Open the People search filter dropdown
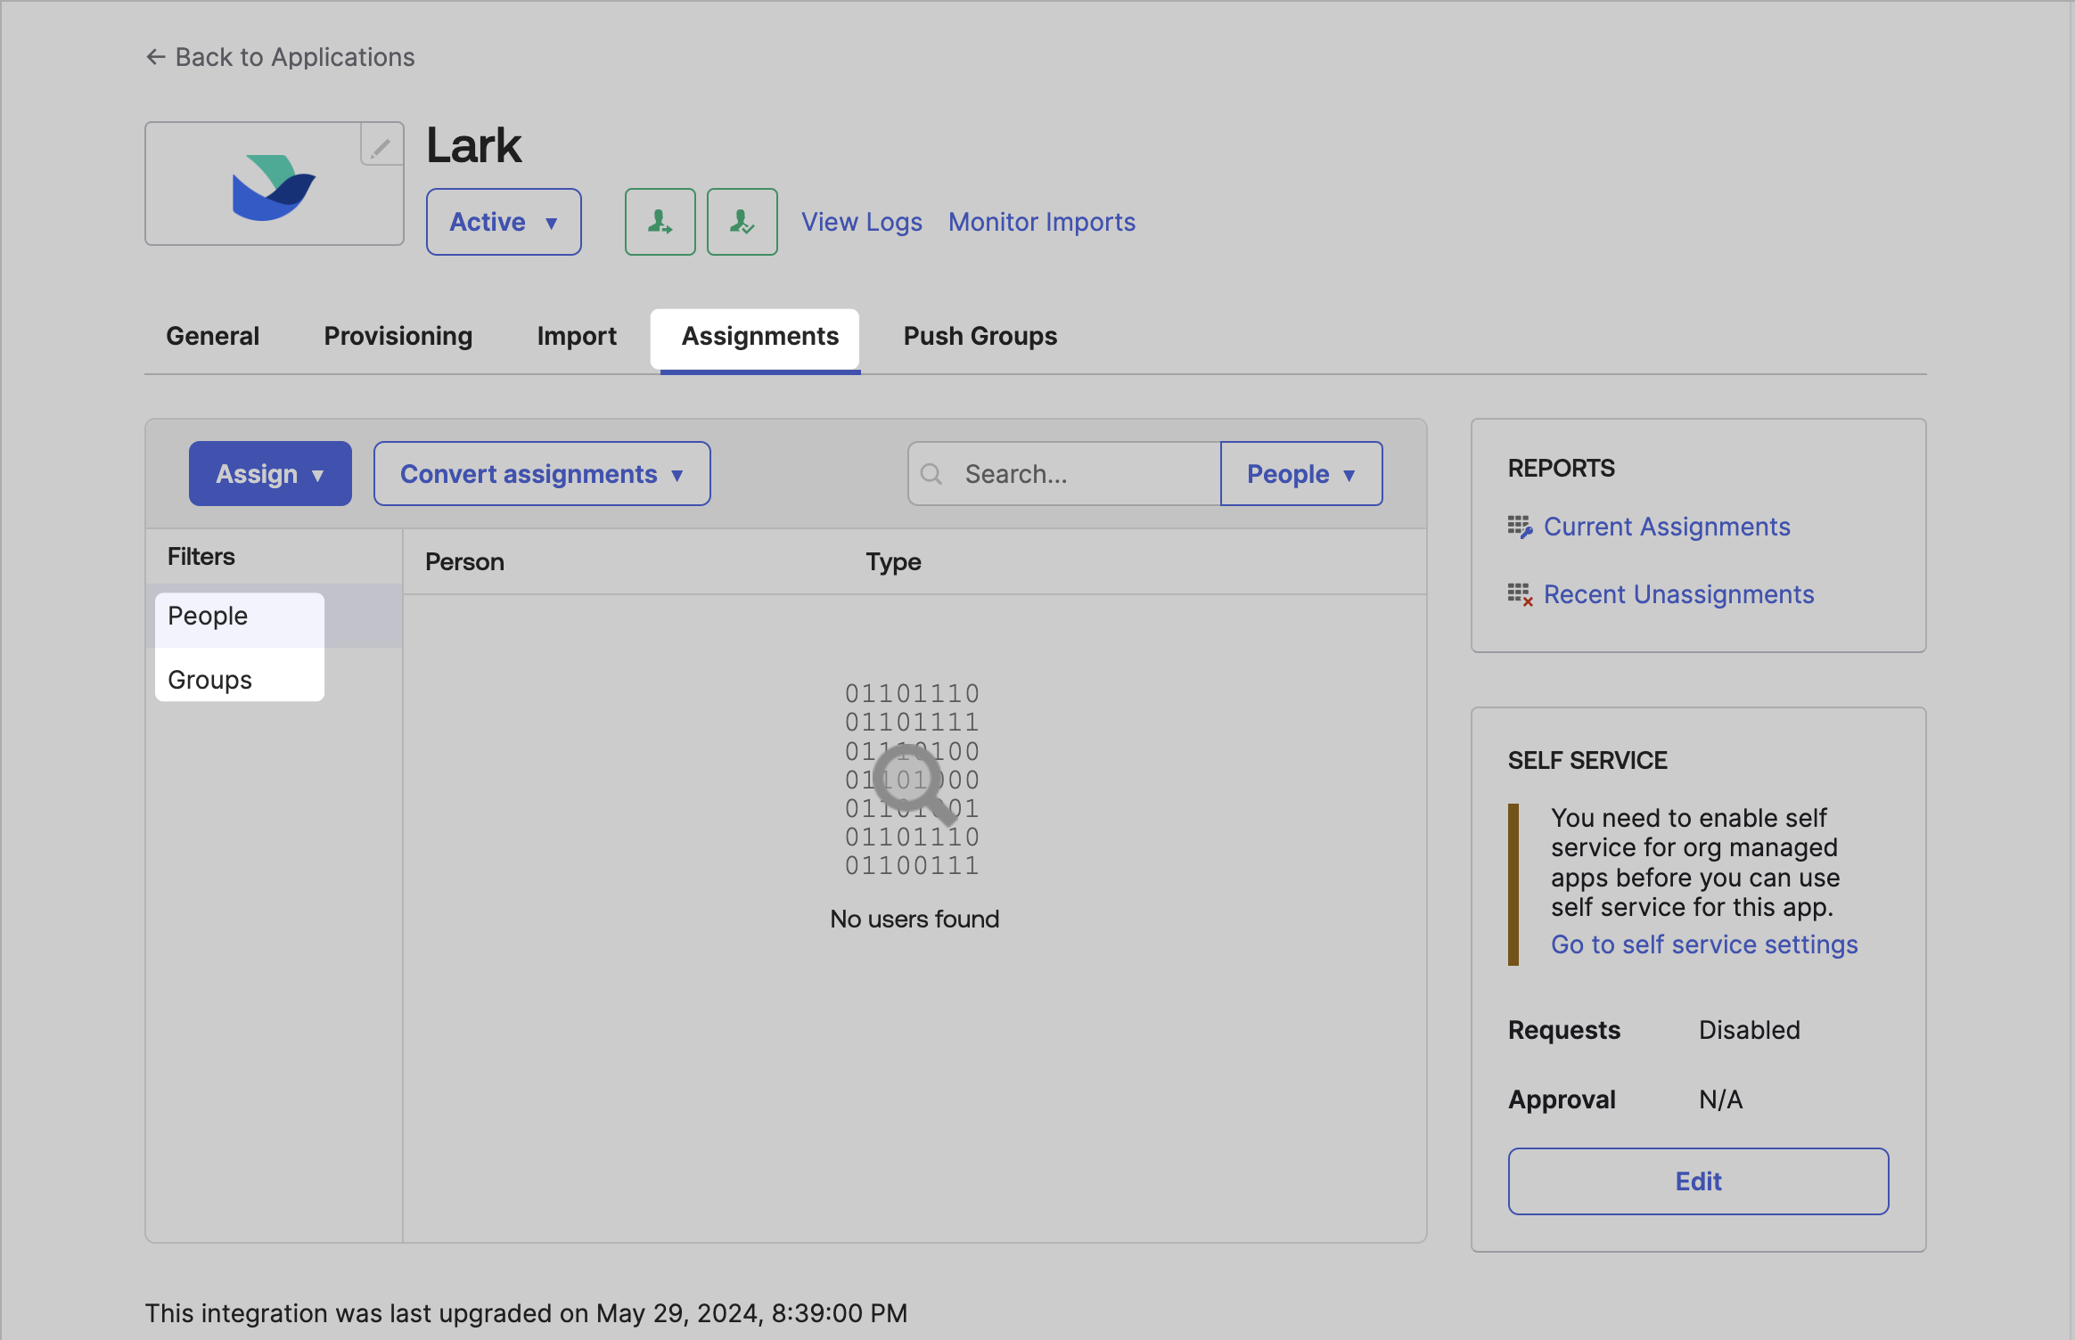 pyautogui.click(x=1300, y=473)
